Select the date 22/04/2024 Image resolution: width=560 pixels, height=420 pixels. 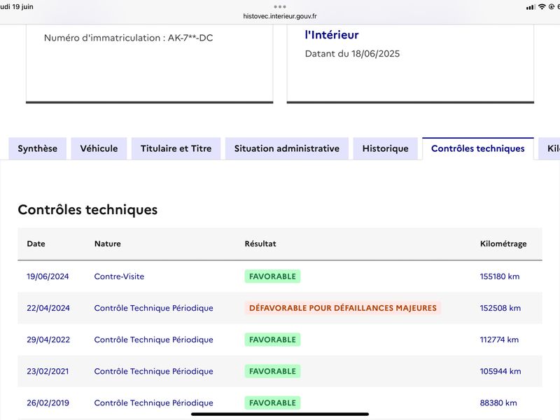pos(48,308)
